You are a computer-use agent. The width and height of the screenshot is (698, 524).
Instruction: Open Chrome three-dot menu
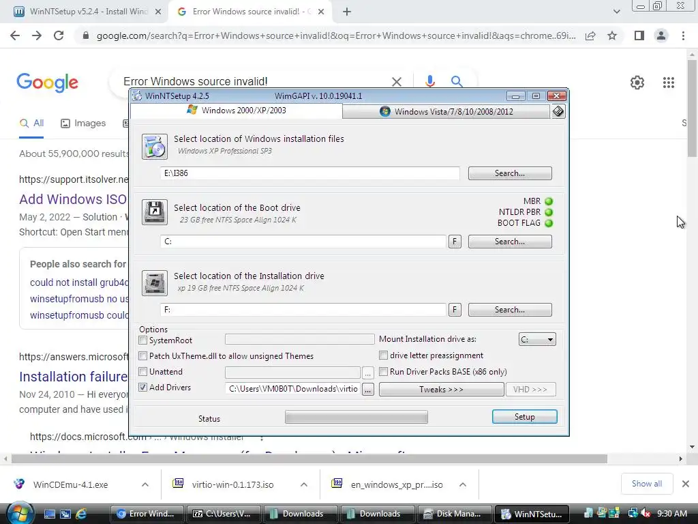tap(683, 35)
